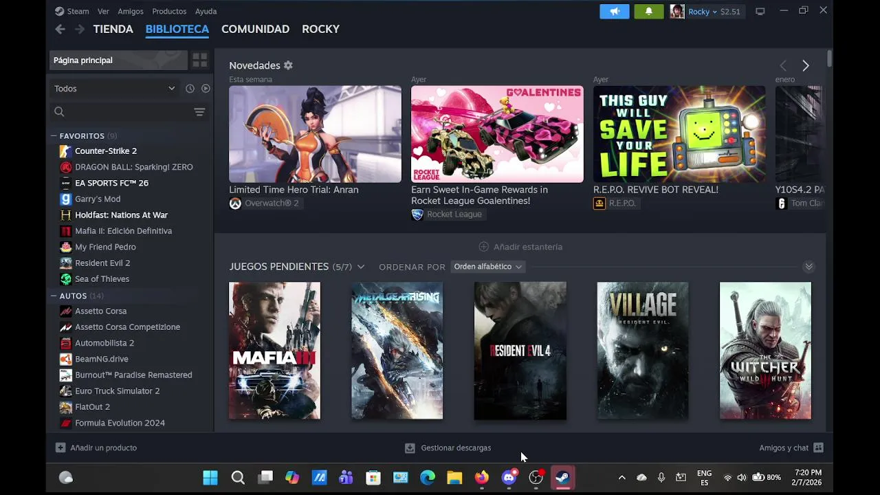Click the user avatar picture
This screenshot has height=495, width=880.
pos(677,12)
